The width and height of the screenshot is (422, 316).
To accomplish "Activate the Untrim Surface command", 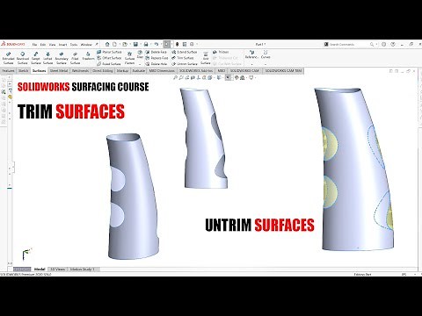I will click(185, 64).
